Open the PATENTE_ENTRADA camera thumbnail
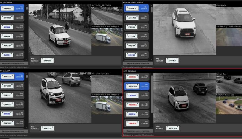242x139 pixels. [107, 16]
